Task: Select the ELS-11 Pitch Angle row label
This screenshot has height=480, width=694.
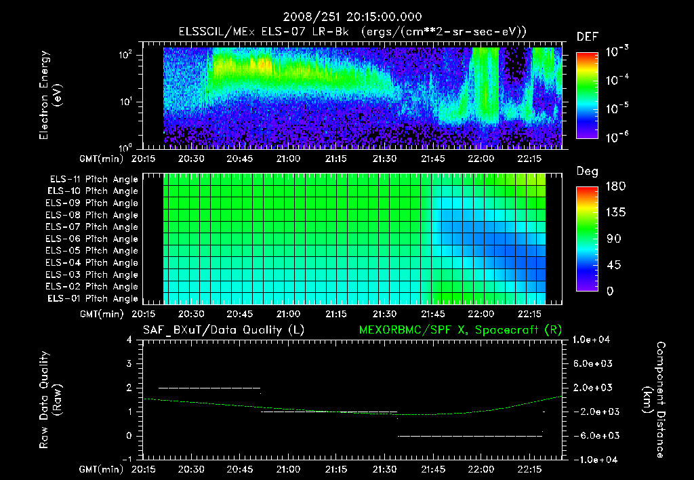Action: (94, 180)
